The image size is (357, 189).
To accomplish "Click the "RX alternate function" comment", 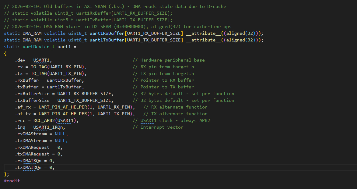I will click(175, 107).
